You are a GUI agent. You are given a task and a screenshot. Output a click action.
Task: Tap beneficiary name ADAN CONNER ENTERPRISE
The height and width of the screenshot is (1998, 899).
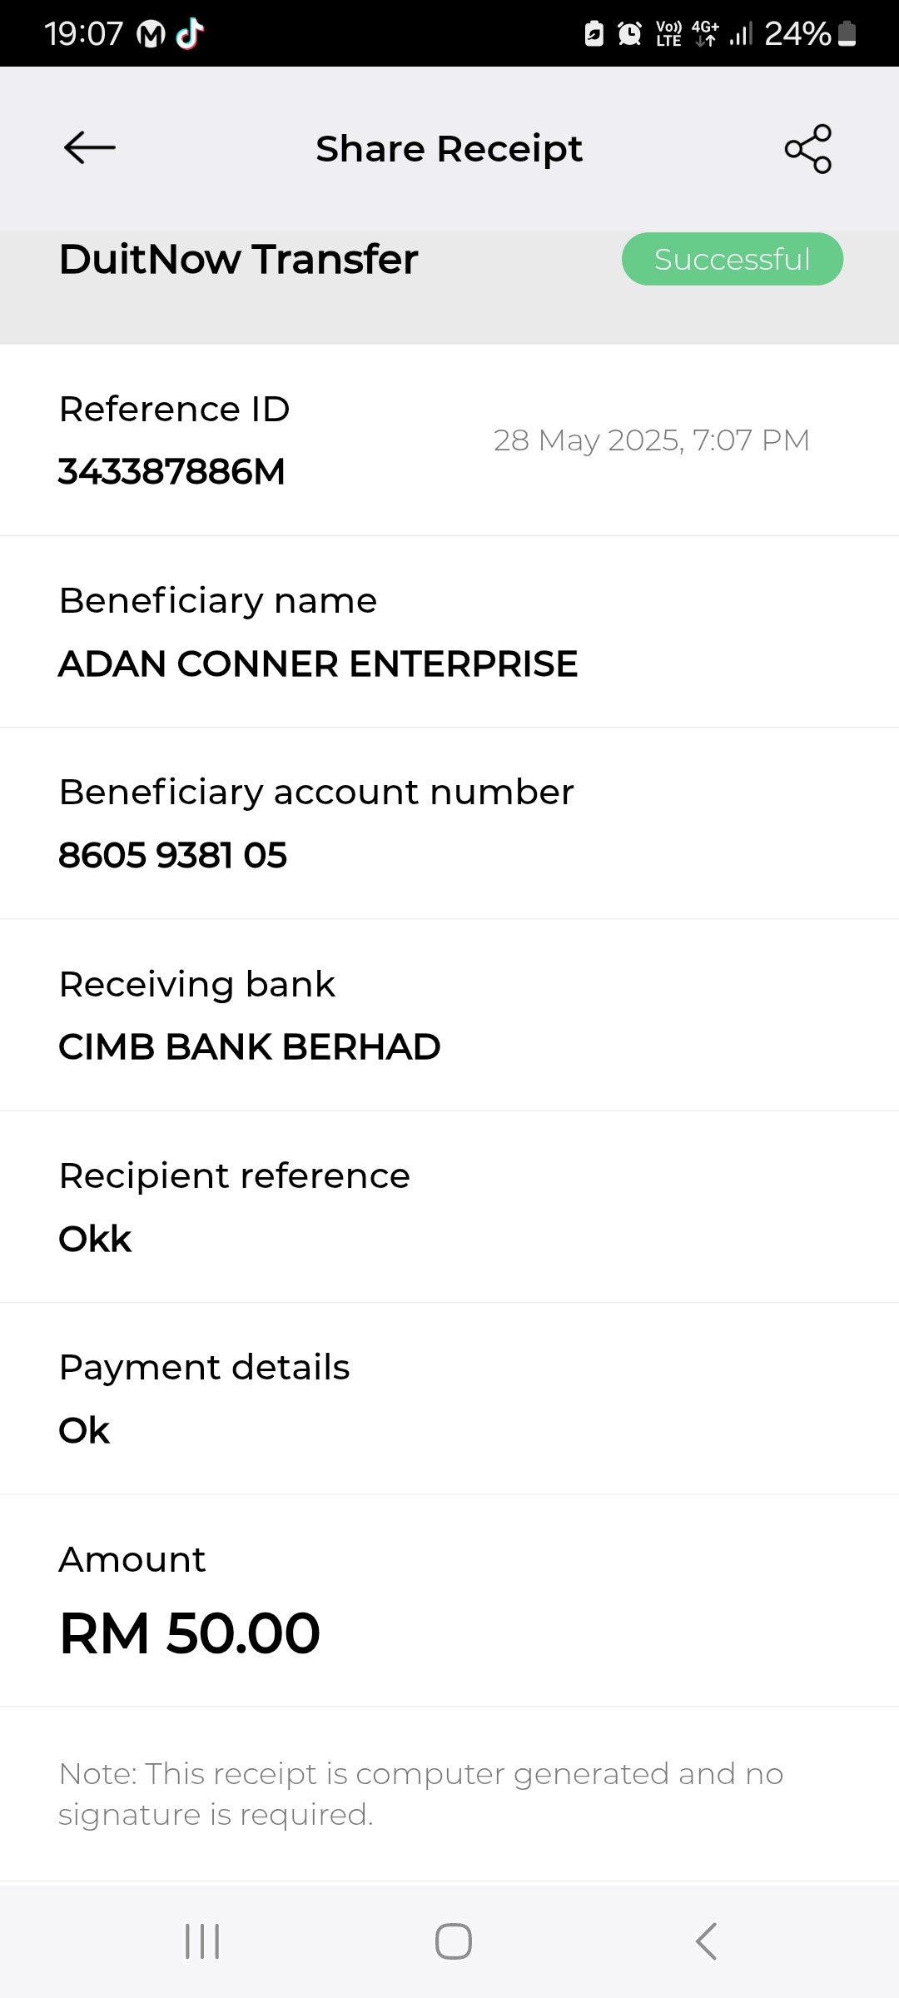(318, 664)
